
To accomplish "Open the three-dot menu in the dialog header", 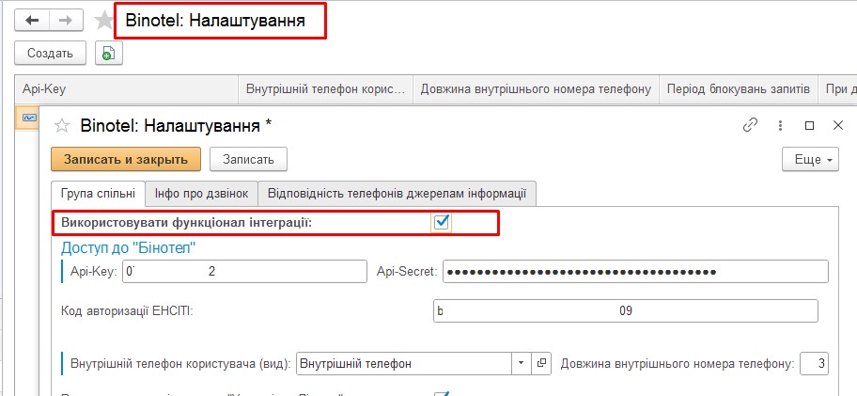I will (x=780, y=125).
